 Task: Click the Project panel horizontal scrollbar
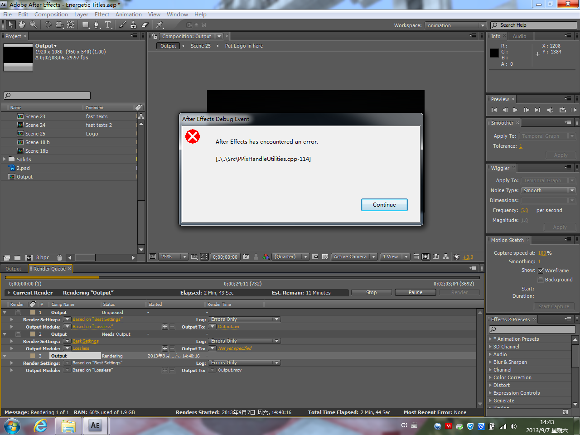click(101, 257)
